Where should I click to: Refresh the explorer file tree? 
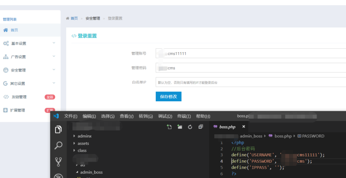pyautogui.click(x=190, y=127)
